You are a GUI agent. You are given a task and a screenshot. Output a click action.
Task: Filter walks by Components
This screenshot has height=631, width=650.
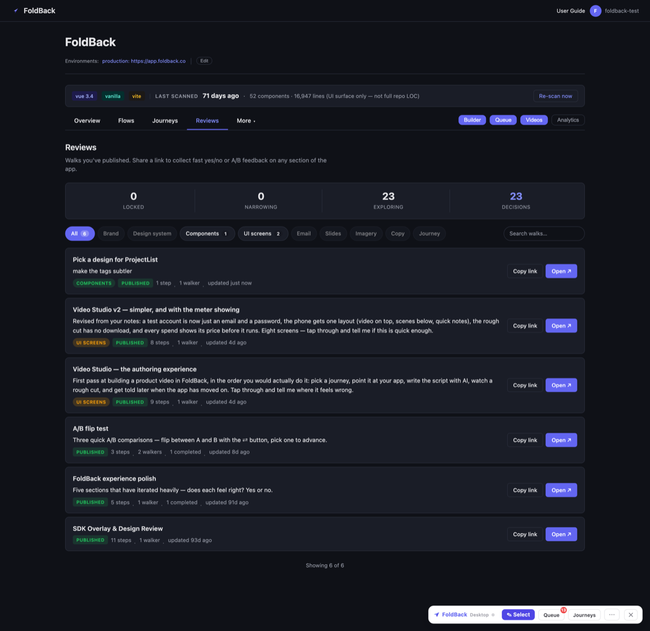coord(207,234)
